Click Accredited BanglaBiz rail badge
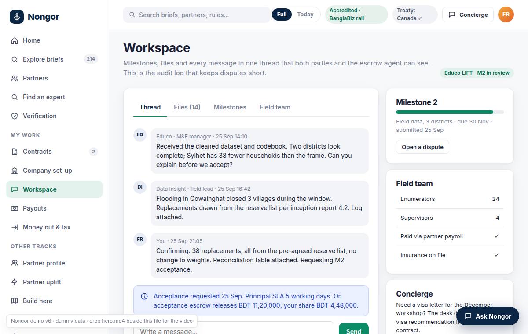This screenshot has height=334, width=528. [356, 15]
